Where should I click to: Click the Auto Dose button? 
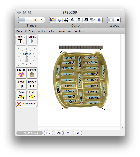[x=26, y=104]
